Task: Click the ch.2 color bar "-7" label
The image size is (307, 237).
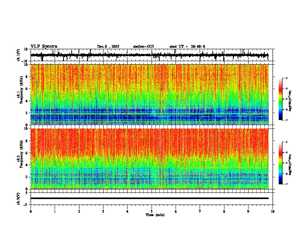Action: click(286, 184)
